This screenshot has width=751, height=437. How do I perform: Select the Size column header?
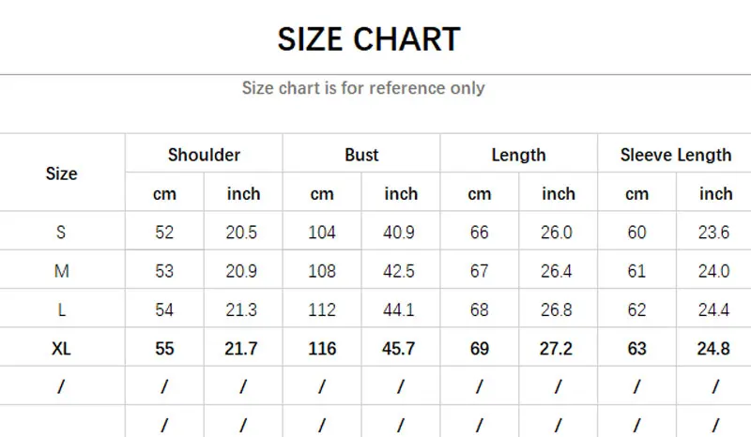tap(61, 173)
